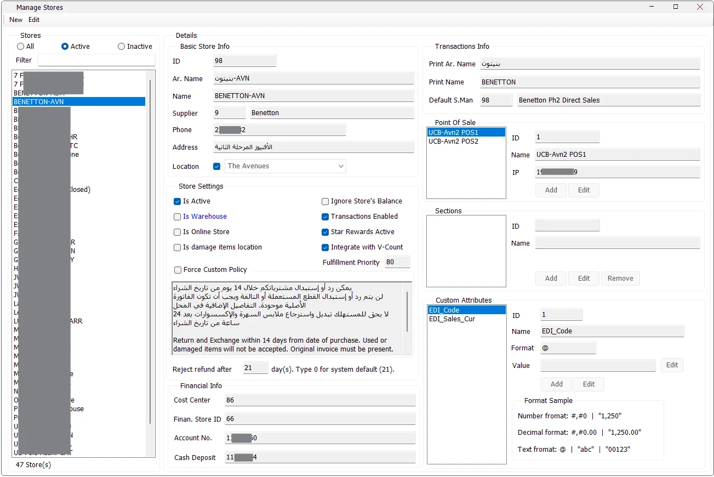Uncheck the checkbox beside the Location dropdown
Screen dimensions: 714x477
click(x=217, y=166)
